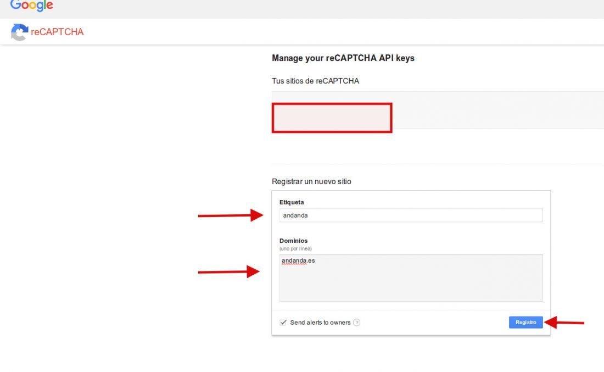Click the Etiqueta label
Image resolution: width=604 pixels, height=372 pixels.
click(x=292, y=202)
